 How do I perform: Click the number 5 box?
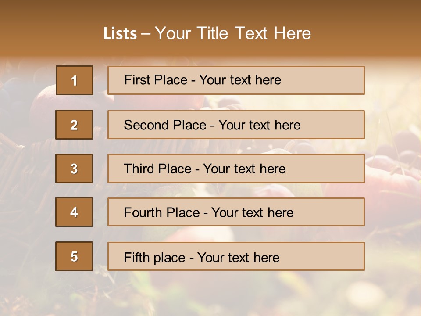74,256
